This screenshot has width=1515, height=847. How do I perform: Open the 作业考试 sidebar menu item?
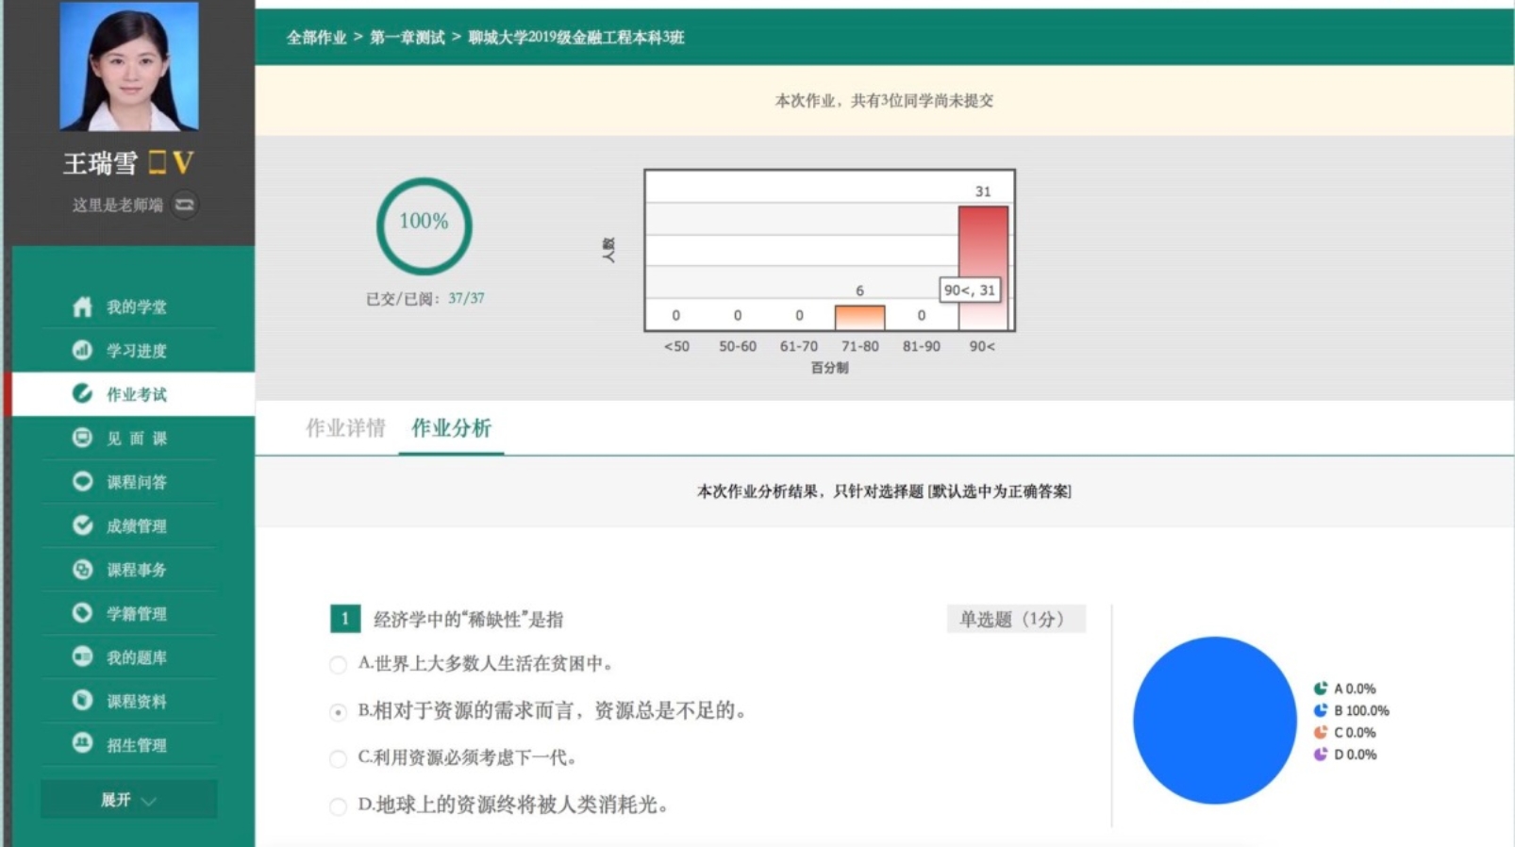[x=136, y=394]
